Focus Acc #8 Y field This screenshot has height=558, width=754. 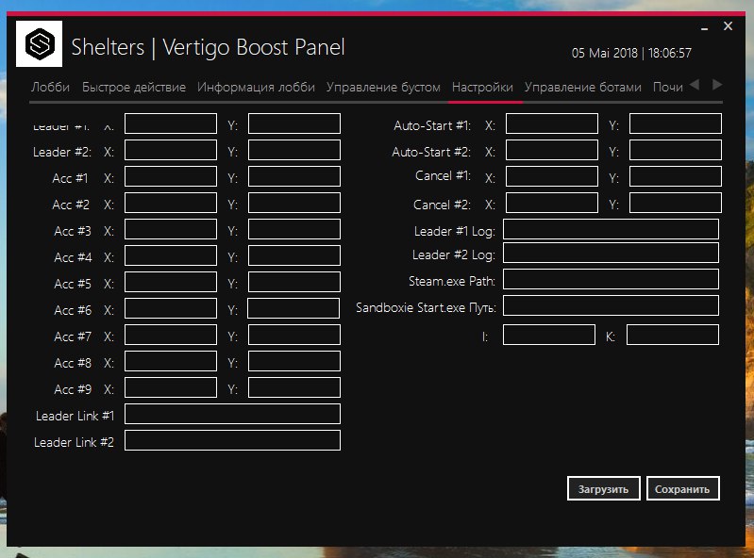294,362
